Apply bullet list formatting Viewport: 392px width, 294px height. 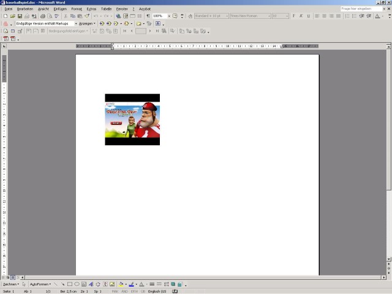click(354, 16)
